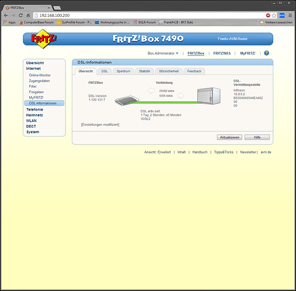Open a new browser tab
Screen dimensions: 296x291
(57, 8)
